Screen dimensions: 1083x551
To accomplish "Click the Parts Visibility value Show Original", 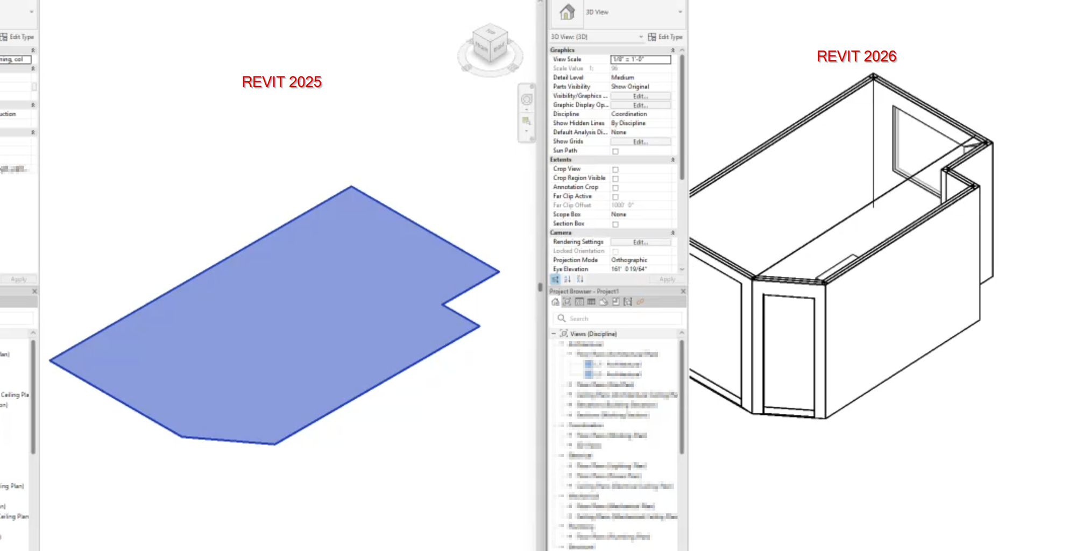I will pyautogui.click(x=630, y=87).
